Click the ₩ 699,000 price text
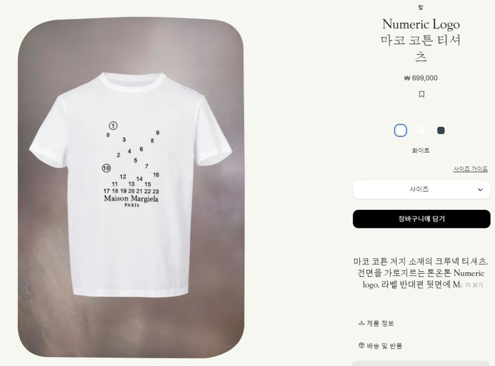This screenshot has height=366, width=495. point(420,78)
